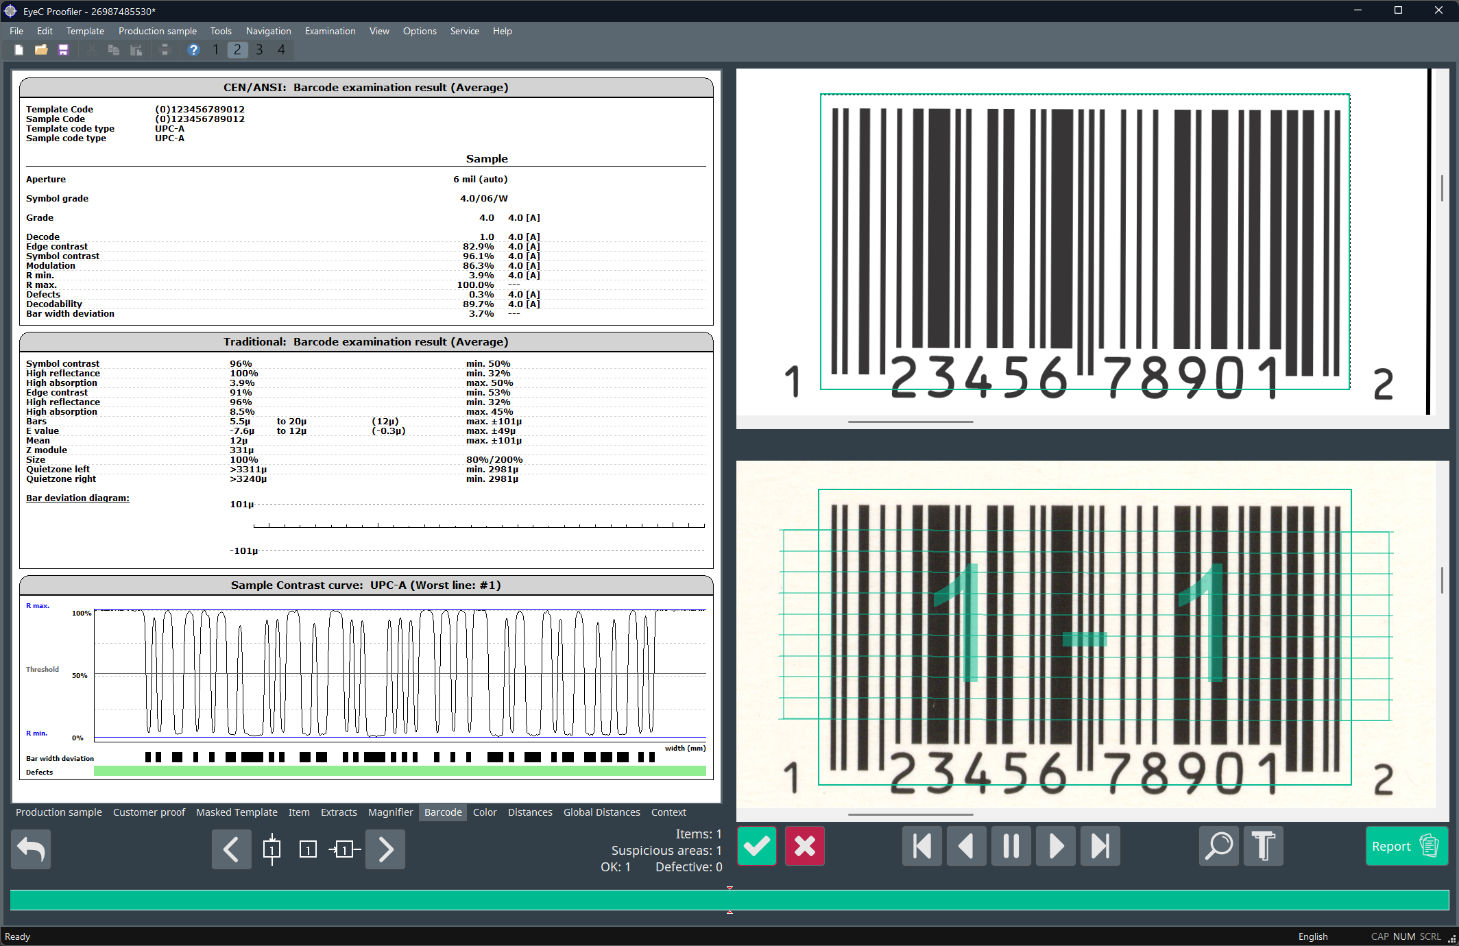Jump to the last suspicious area
The width and height of the screenshot is (1459, 946).
tap(1100, 847)
